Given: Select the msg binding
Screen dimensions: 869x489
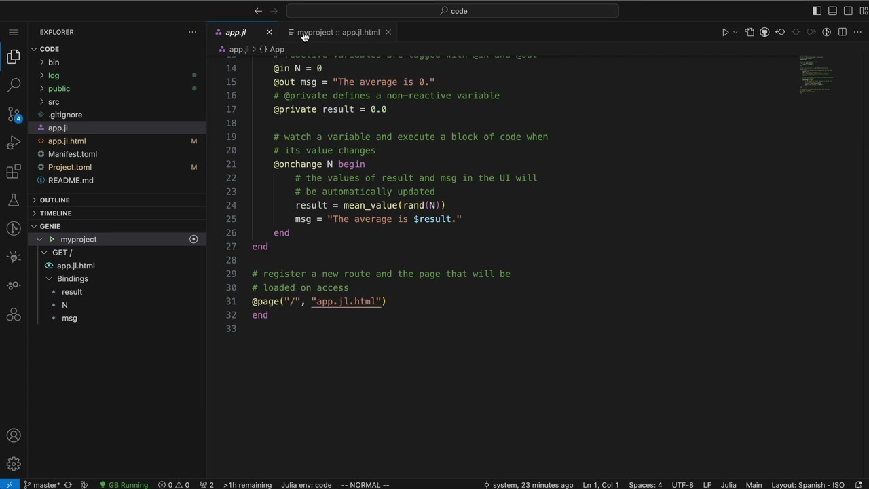Looking at the screenshot, I should tap(69, 318).
